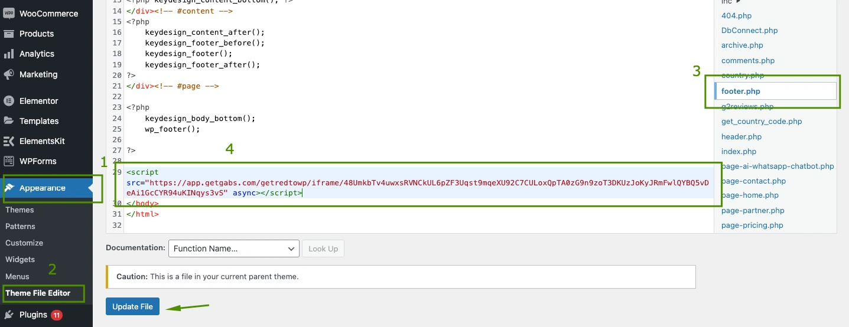Click the Marketing megaphone icon
849x327 pixels.
point(9,74)
